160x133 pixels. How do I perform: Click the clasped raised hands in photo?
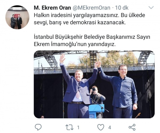tap(98, 64)
